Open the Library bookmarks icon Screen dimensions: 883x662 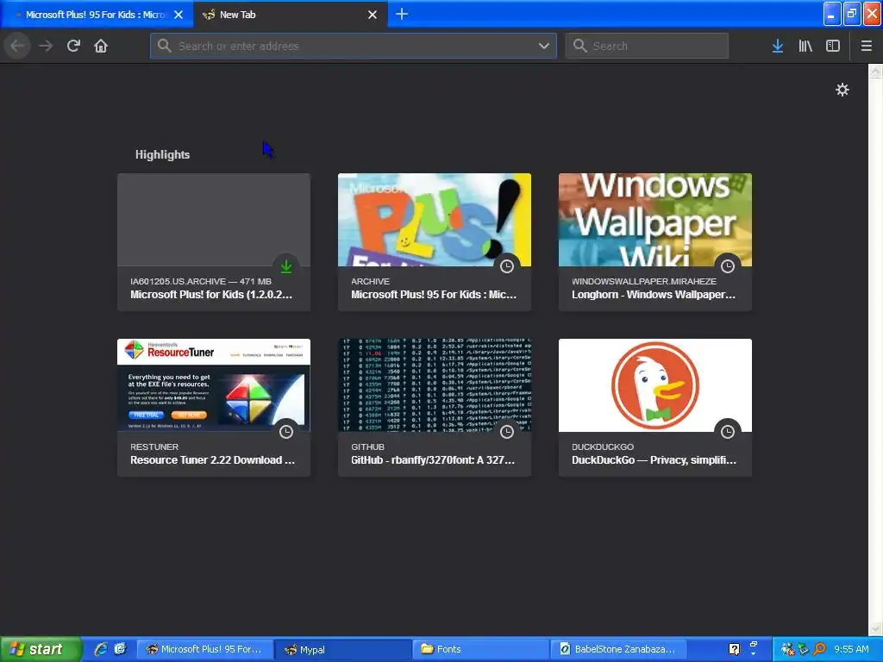click(805, 46)
